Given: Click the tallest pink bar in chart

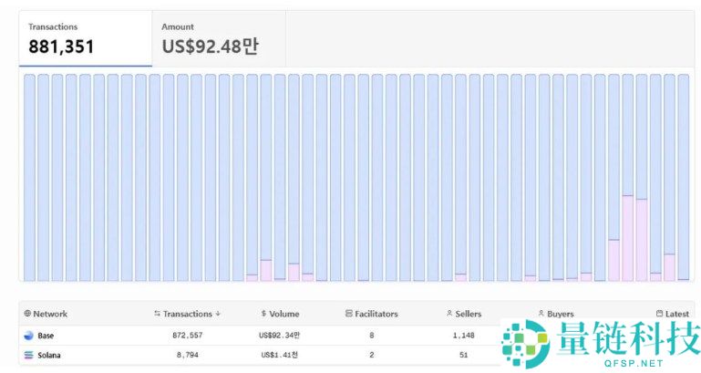Looking at the screenshot, I should [628, 237].
